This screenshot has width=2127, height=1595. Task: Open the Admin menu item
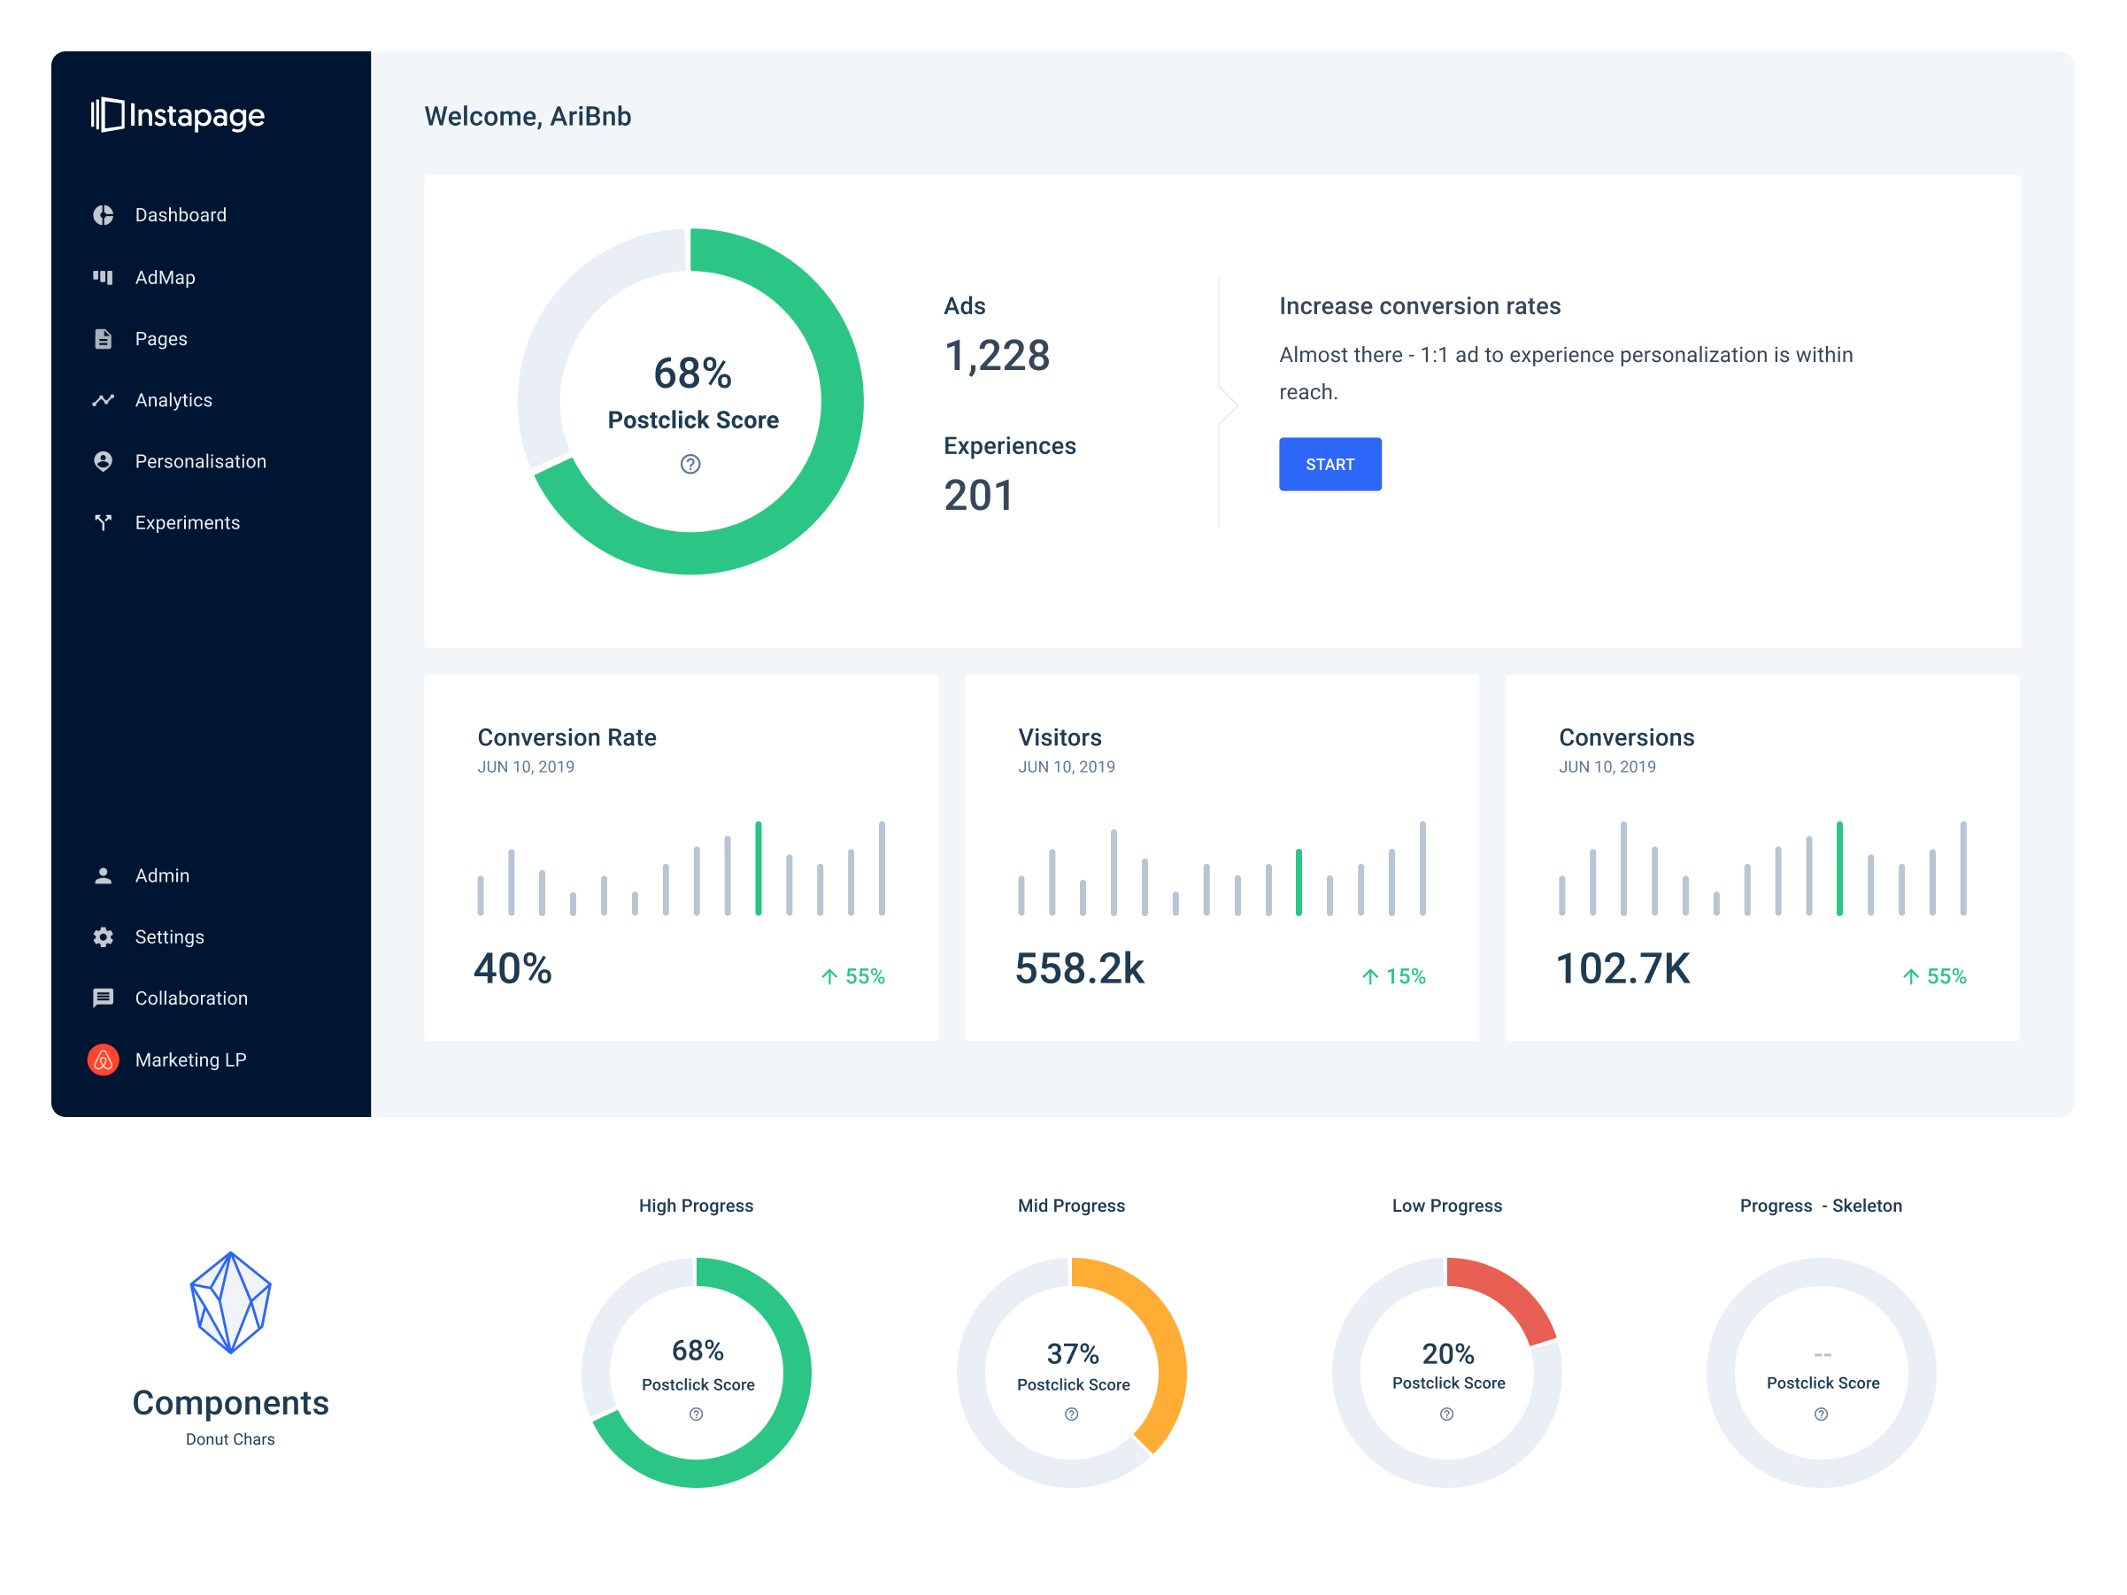(x=162, y=876)
